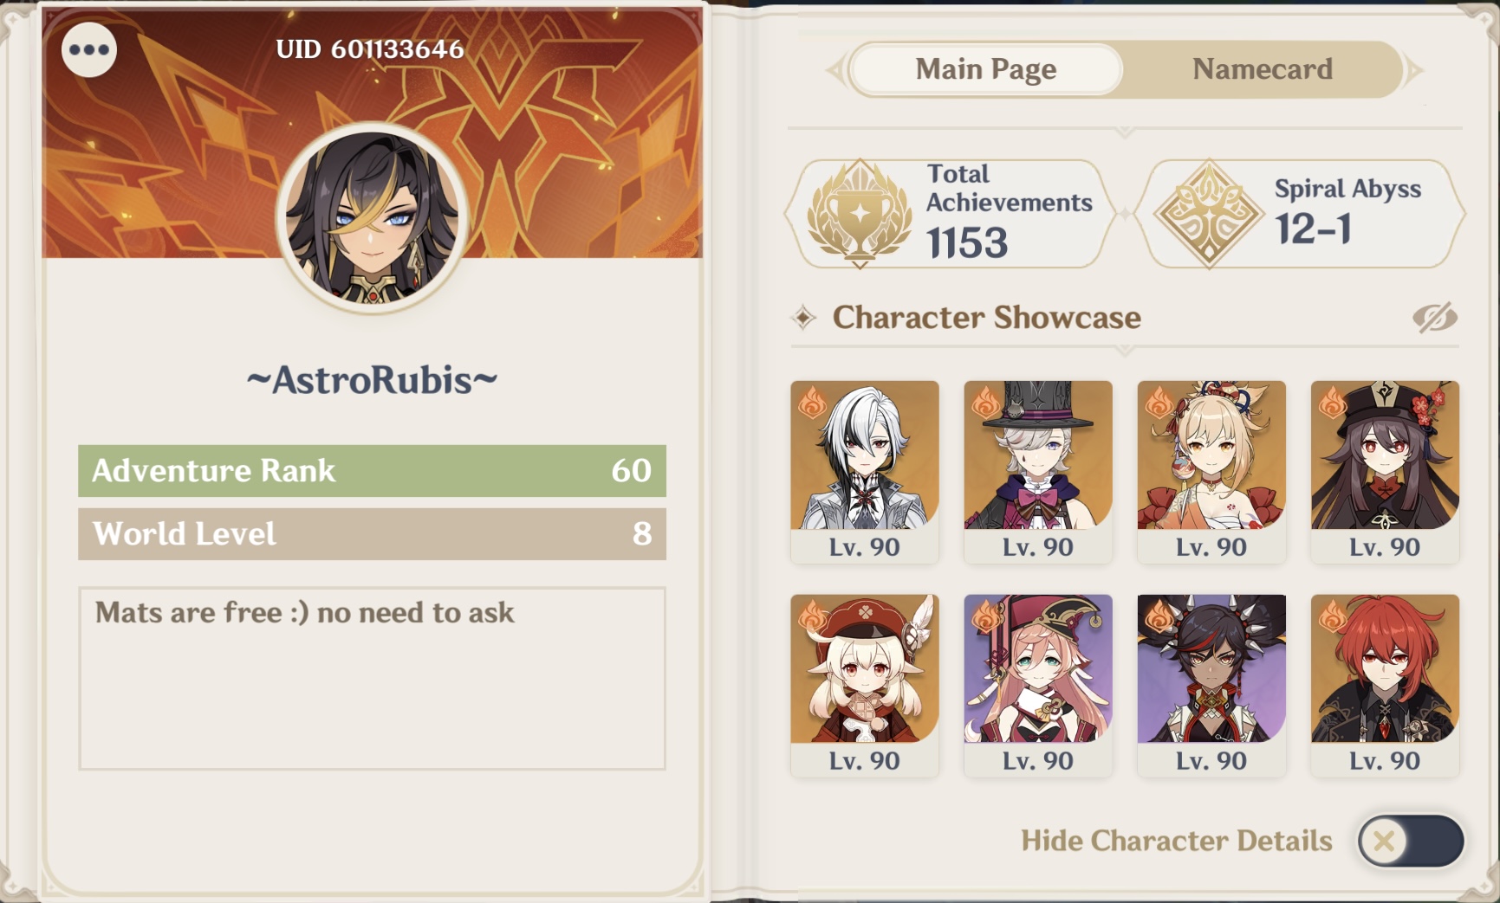Select the top-hat Lyney character card
The height and width of the screenshot is (903, 1500).
coord(1038,472)
